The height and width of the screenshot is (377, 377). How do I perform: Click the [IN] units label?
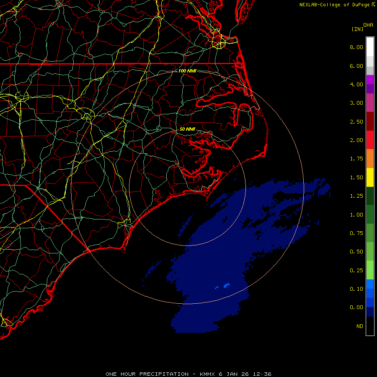357,29
